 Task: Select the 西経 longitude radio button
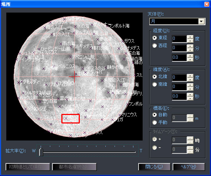[x=154, y=45]
